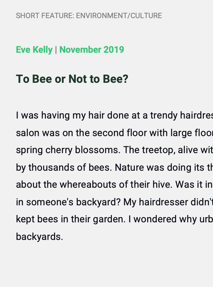This screenshot has height=287, width=213.
Task: Click the SHORT FEATURE category label
Action: 45,16
